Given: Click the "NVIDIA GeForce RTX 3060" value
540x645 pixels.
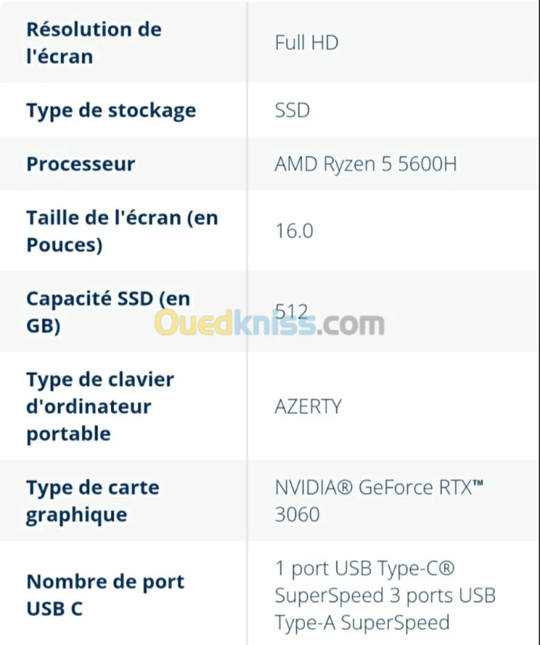Looking at the screenshot, I should tap(379, 501).
